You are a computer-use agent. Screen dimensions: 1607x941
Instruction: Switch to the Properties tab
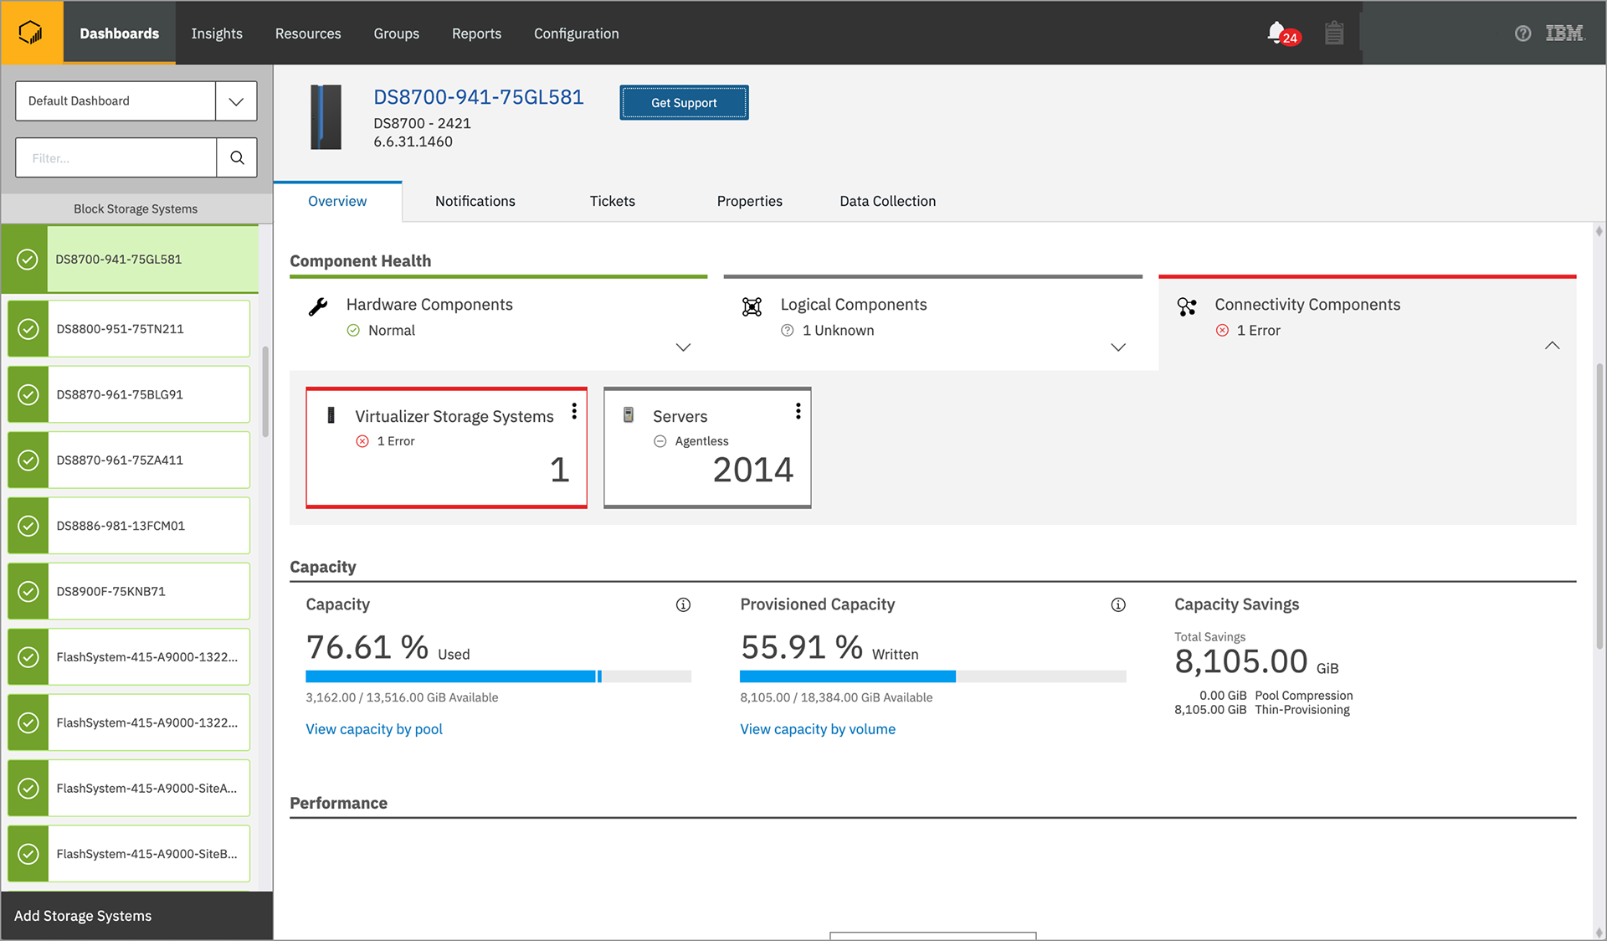(x=750, y=201)
